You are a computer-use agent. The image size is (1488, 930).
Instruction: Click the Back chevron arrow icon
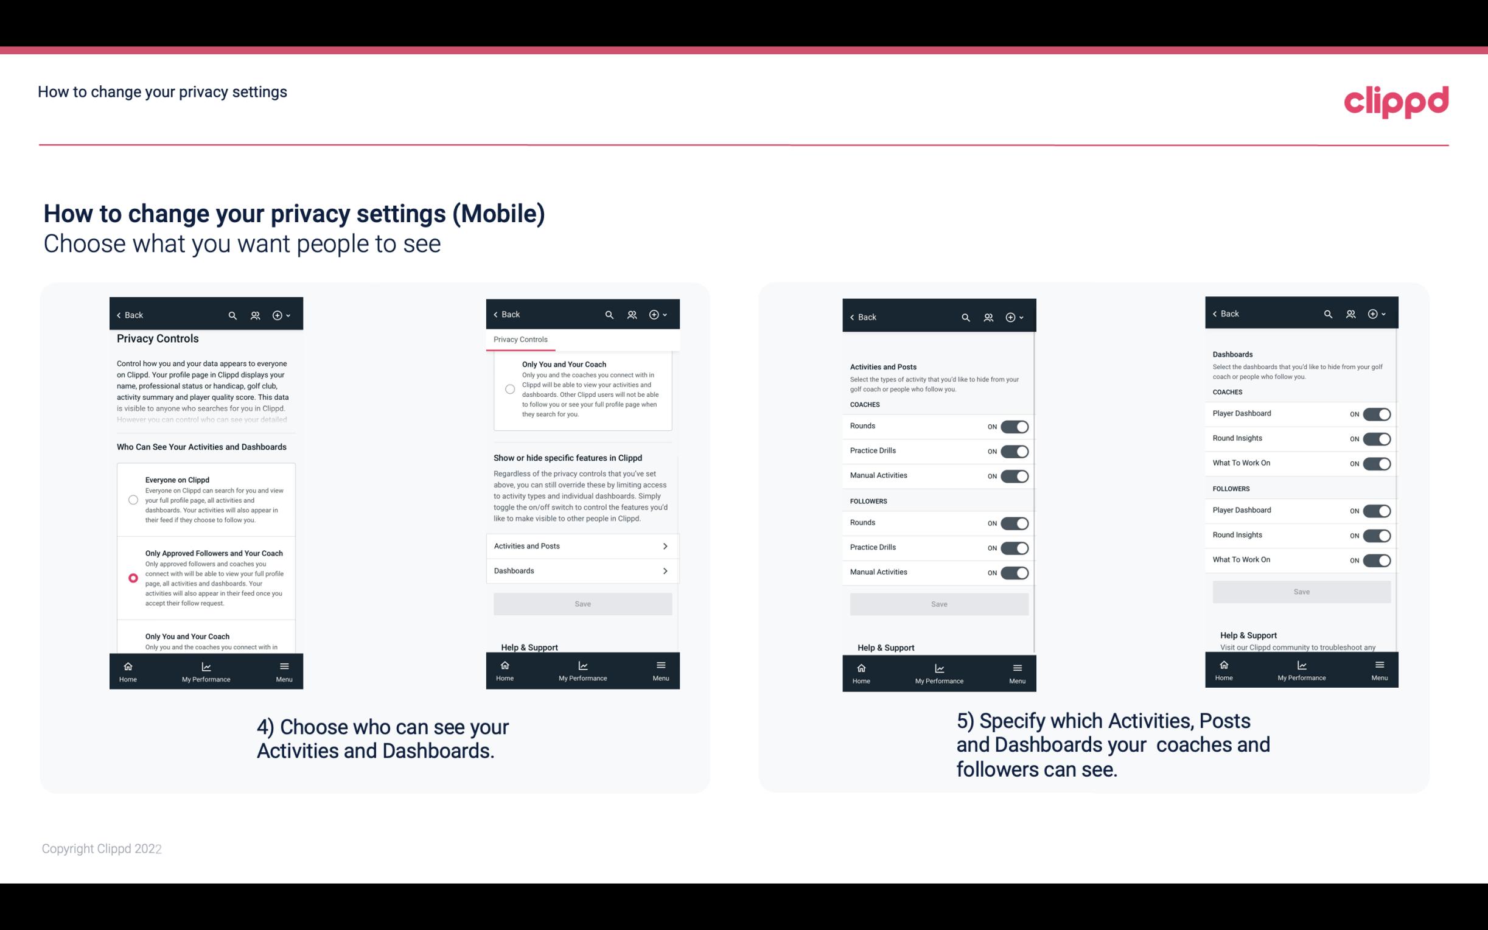pos(119,315)
